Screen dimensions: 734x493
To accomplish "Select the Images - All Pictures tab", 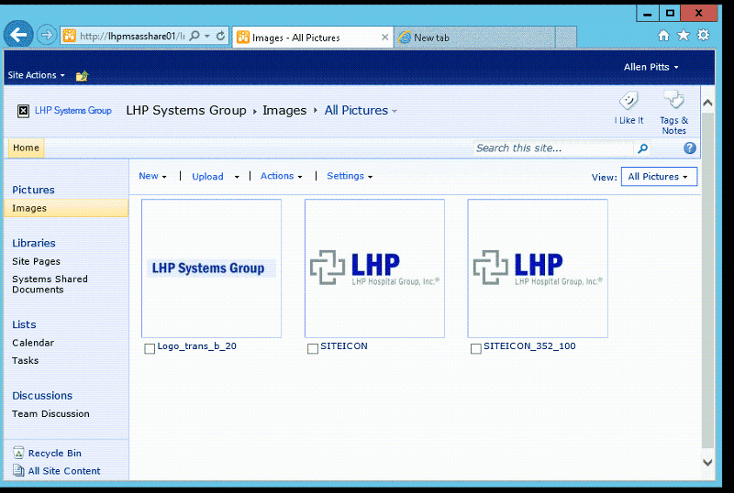I will pos(313,38).
